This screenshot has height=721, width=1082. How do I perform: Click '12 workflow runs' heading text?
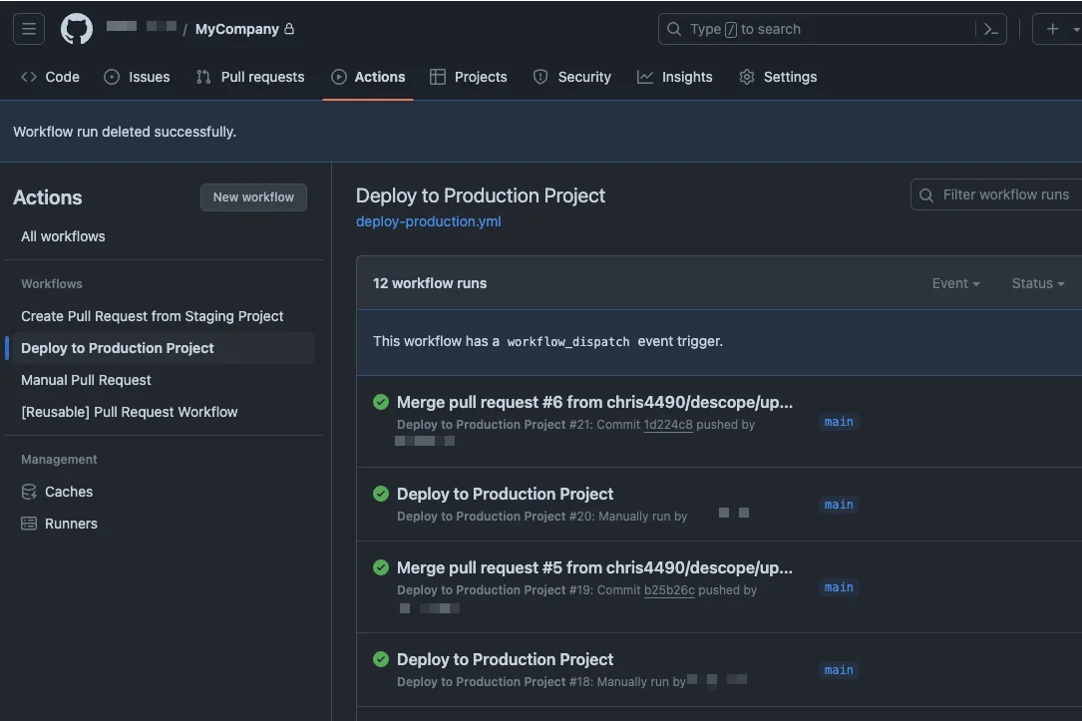click(x=430, y=283)
